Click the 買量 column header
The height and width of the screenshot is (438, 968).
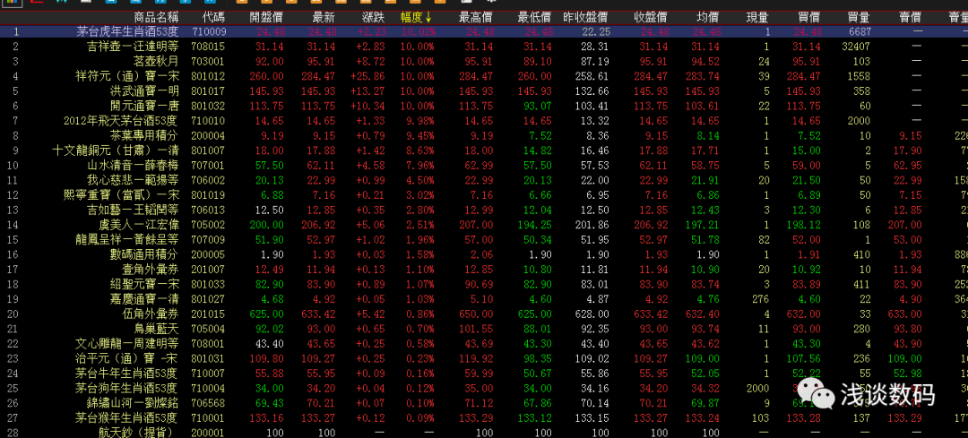click(x=860, y=17)
